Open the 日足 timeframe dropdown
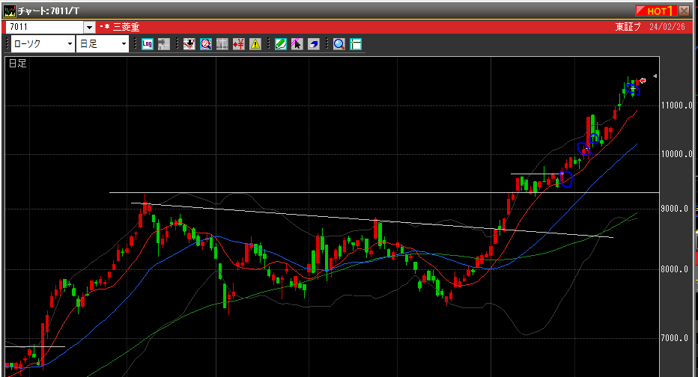The height and width of the screenshot is (377, 698). [124, 44]
